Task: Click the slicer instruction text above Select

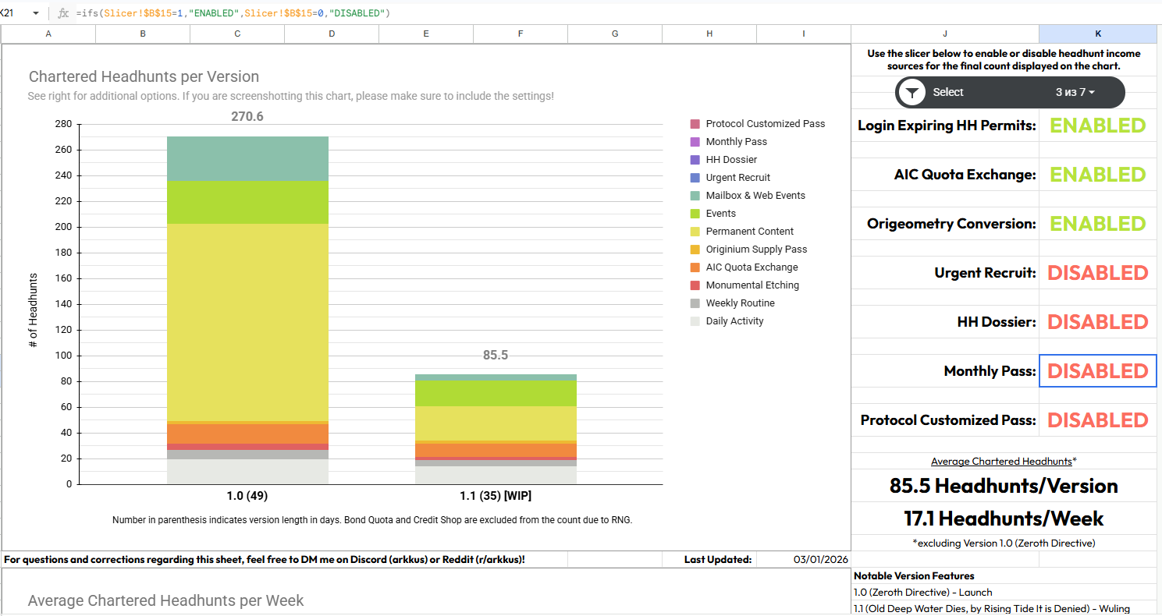Action: [x=1004, y=59]
